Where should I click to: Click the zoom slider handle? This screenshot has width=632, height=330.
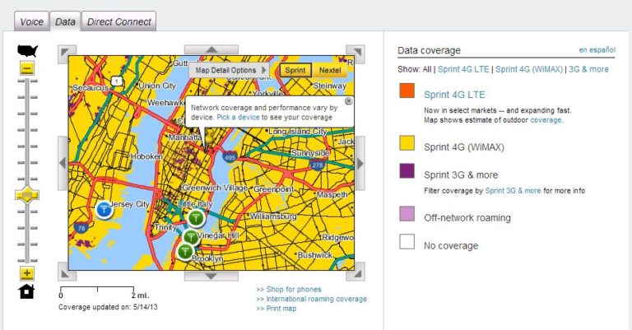pyautogui.click(x=27, y=196)
